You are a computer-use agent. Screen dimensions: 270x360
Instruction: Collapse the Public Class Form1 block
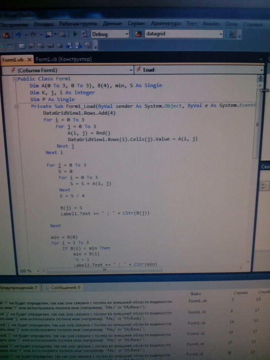point(15,79)
